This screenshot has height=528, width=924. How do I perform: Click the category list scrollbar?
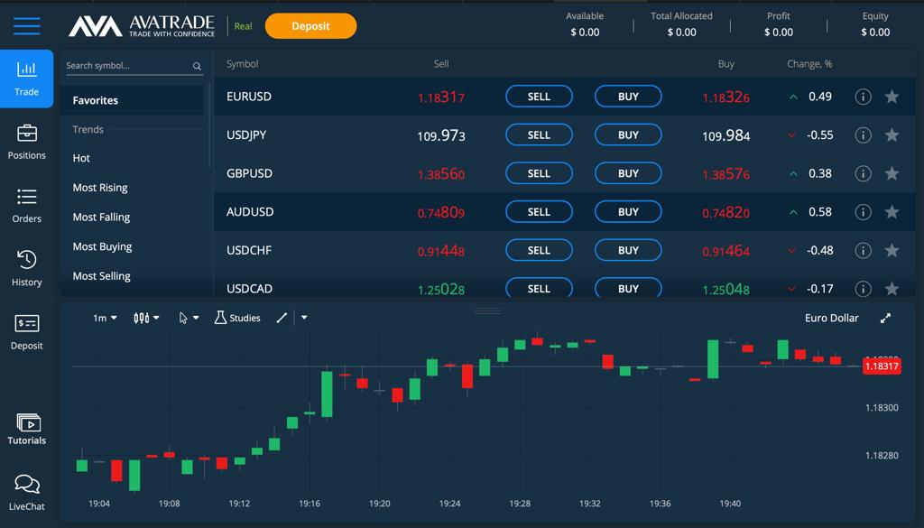click(x=209, y=125)
